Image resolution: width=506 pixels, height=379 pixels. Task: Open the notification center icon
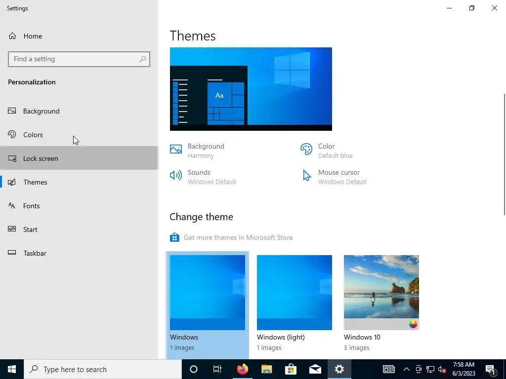click(x=490, y=370)
